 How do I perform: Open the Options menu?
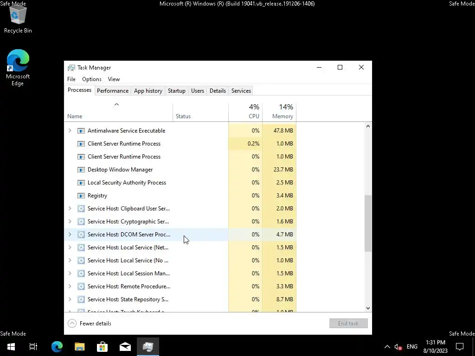[92, 79]
